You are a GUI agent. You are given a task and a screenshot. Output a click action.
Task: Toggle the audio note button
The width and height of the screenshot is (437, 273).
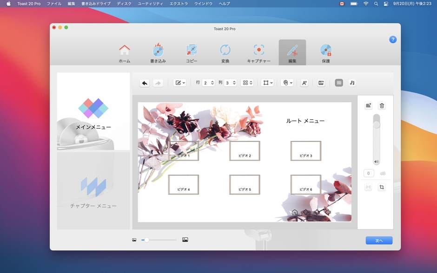[352, 83]
